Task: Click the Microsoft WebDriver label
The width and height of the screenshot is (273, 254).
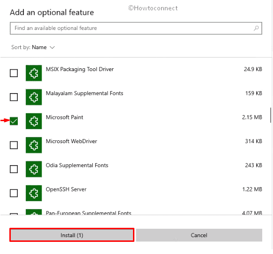Action: [71, 141]
